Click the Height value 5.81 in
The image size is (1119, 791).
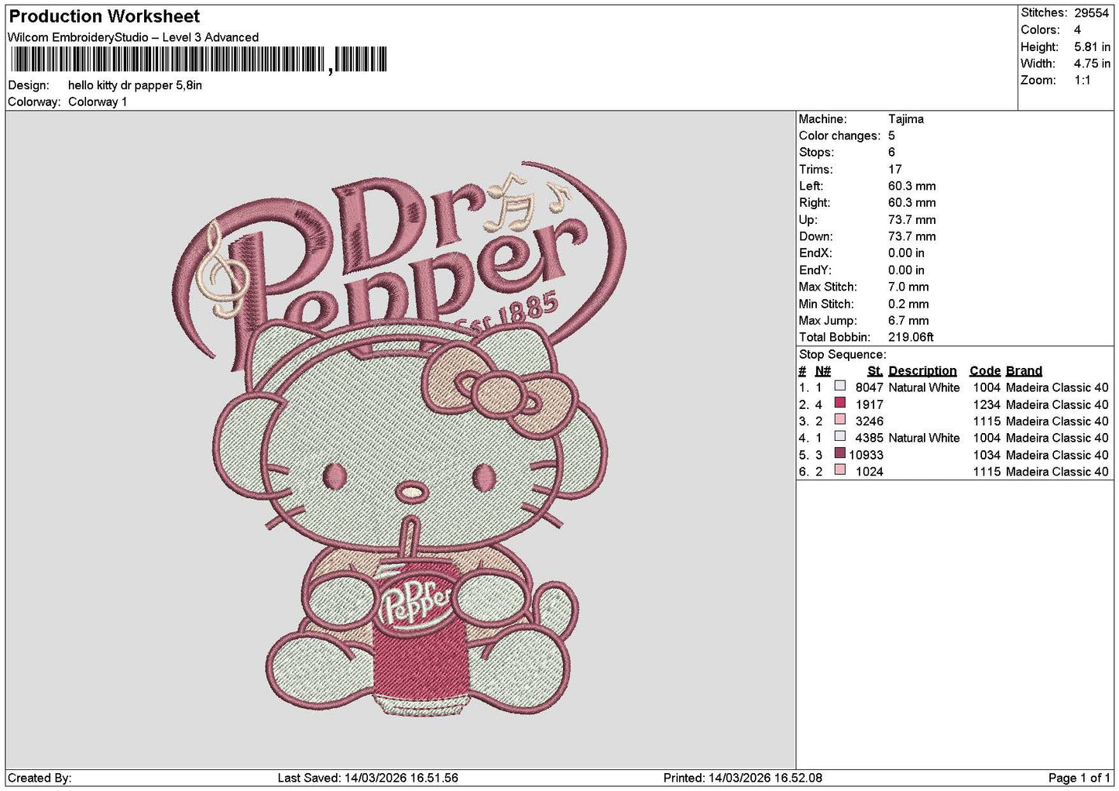pyautogui.click(x=1092, y=47)
